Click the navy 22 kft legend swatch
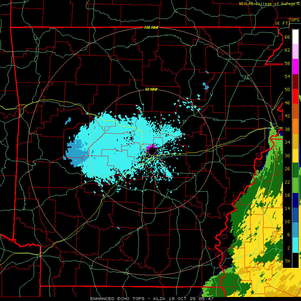Image resolution: width=301 pixels, height=301 pixels. (x=295, y=200)
